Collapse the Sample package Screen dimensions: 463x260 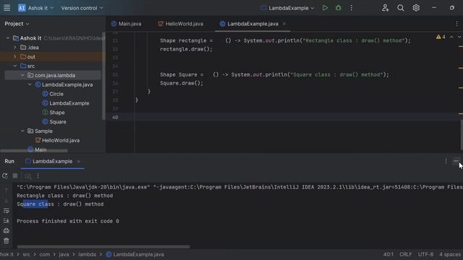[x=22, y=131]
